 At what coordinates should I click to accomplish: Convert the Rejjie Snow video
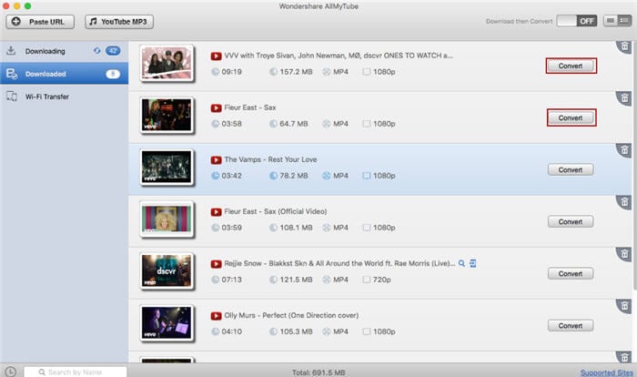(x=571, y=274)
